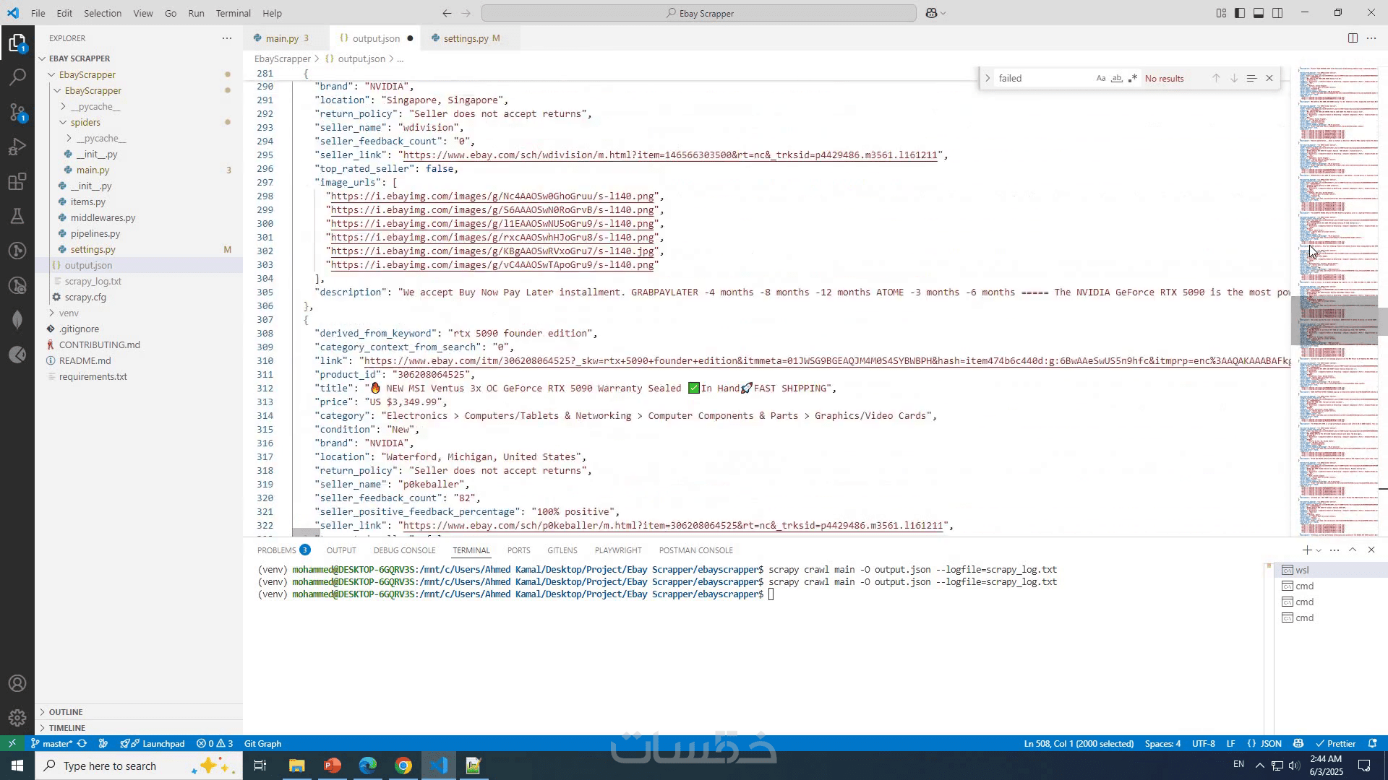Open Source Control view icon

click(x=17, y=112)
